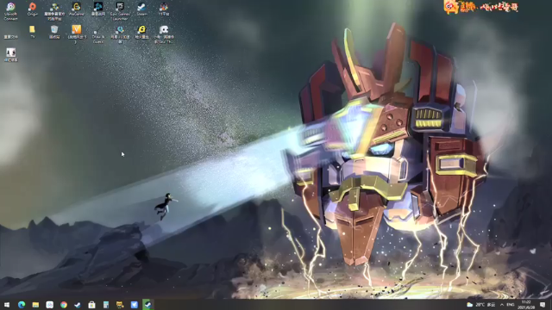
Task: Click the Steam taskbar icon beside Chrome
Action: [x=78, y=304]
